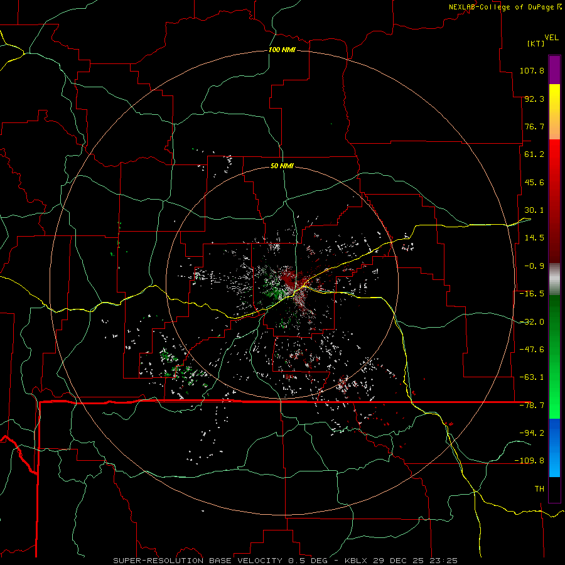Click the yellow-orange segment of the color bar
This screenshot has height=565, width=565.
click(x=554, y=112)
